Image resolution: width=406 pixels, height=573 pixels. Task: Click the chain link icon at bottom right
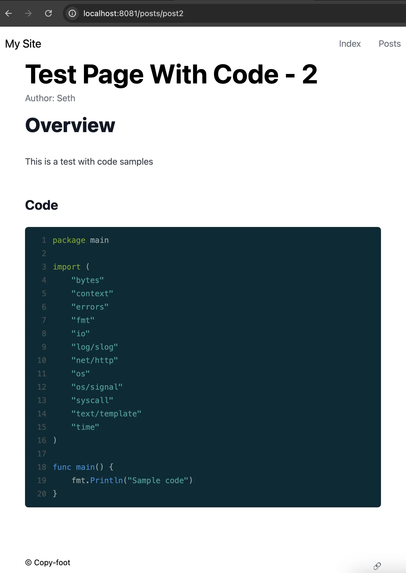point(377,566)
